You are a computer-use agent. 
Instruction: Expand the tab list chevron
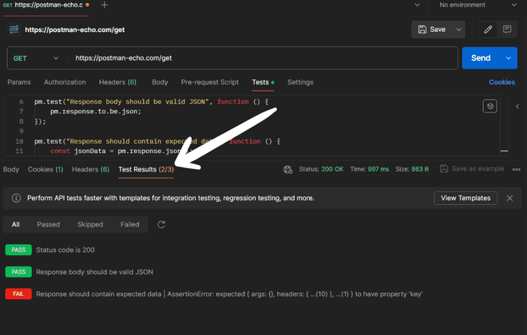point(417,5)
